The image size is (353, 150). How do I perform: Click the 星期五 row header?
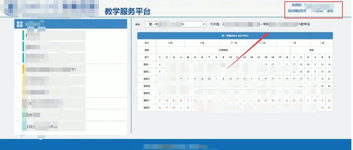pyautogui.click(x=147, y=93)
